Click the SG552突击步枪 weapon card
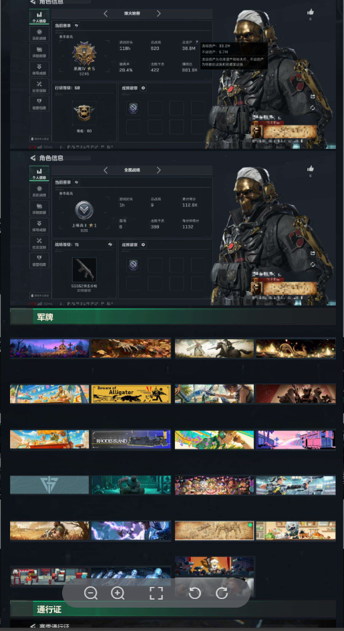 [x=84, y=270]
